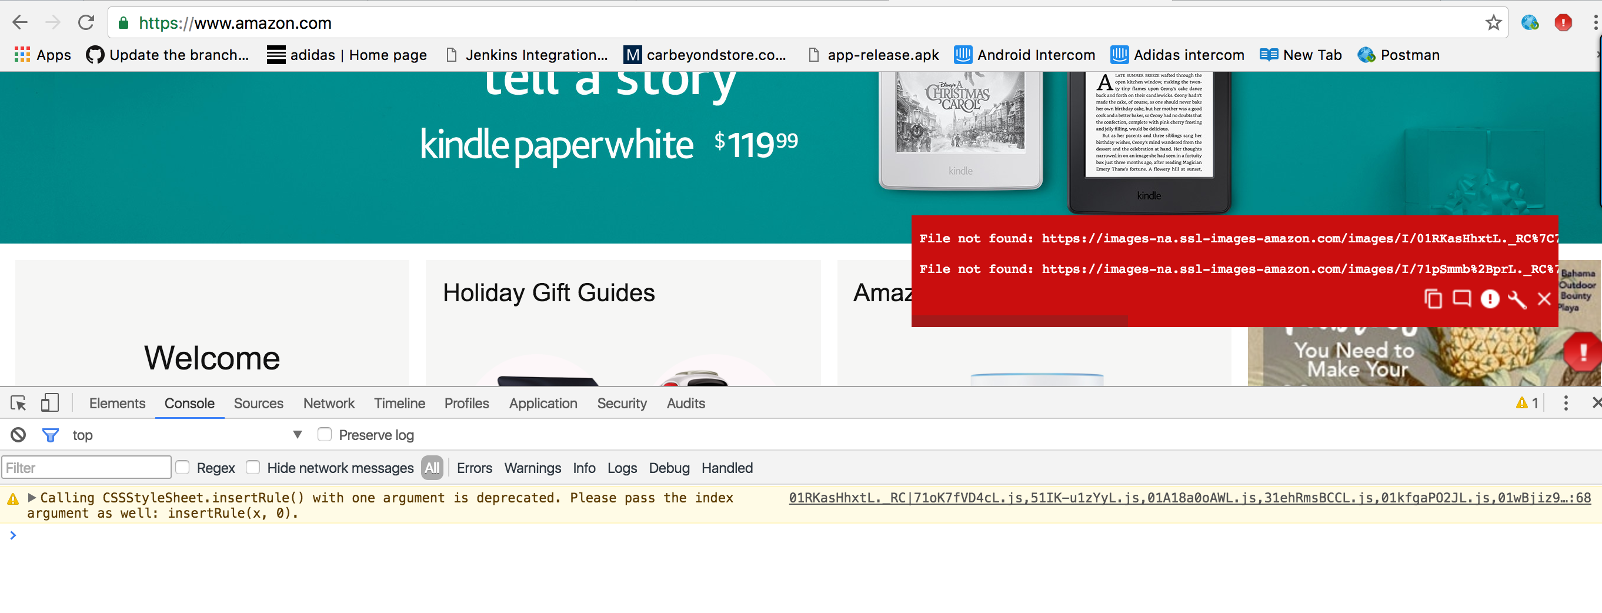Focus the console Filter input field
The width and height of the screenshot is (1602, 613).
coord(86,467)
